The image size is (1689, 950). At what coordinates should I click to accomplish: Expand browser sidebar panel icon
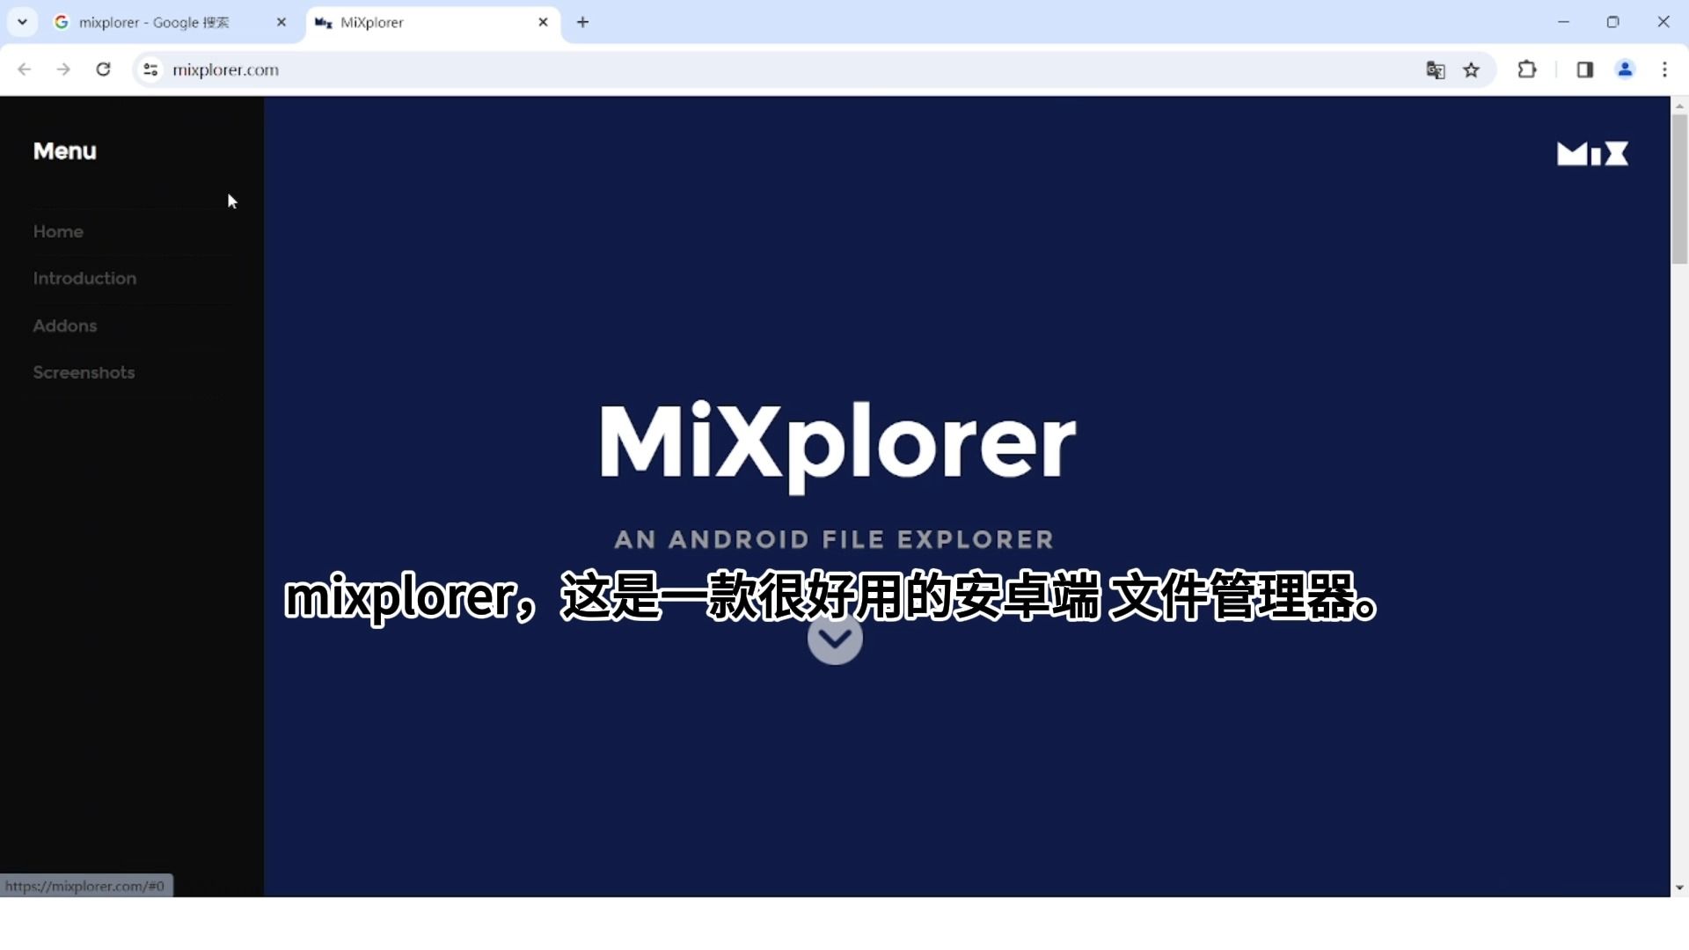pyautogui.click(x=1584, y=69)
